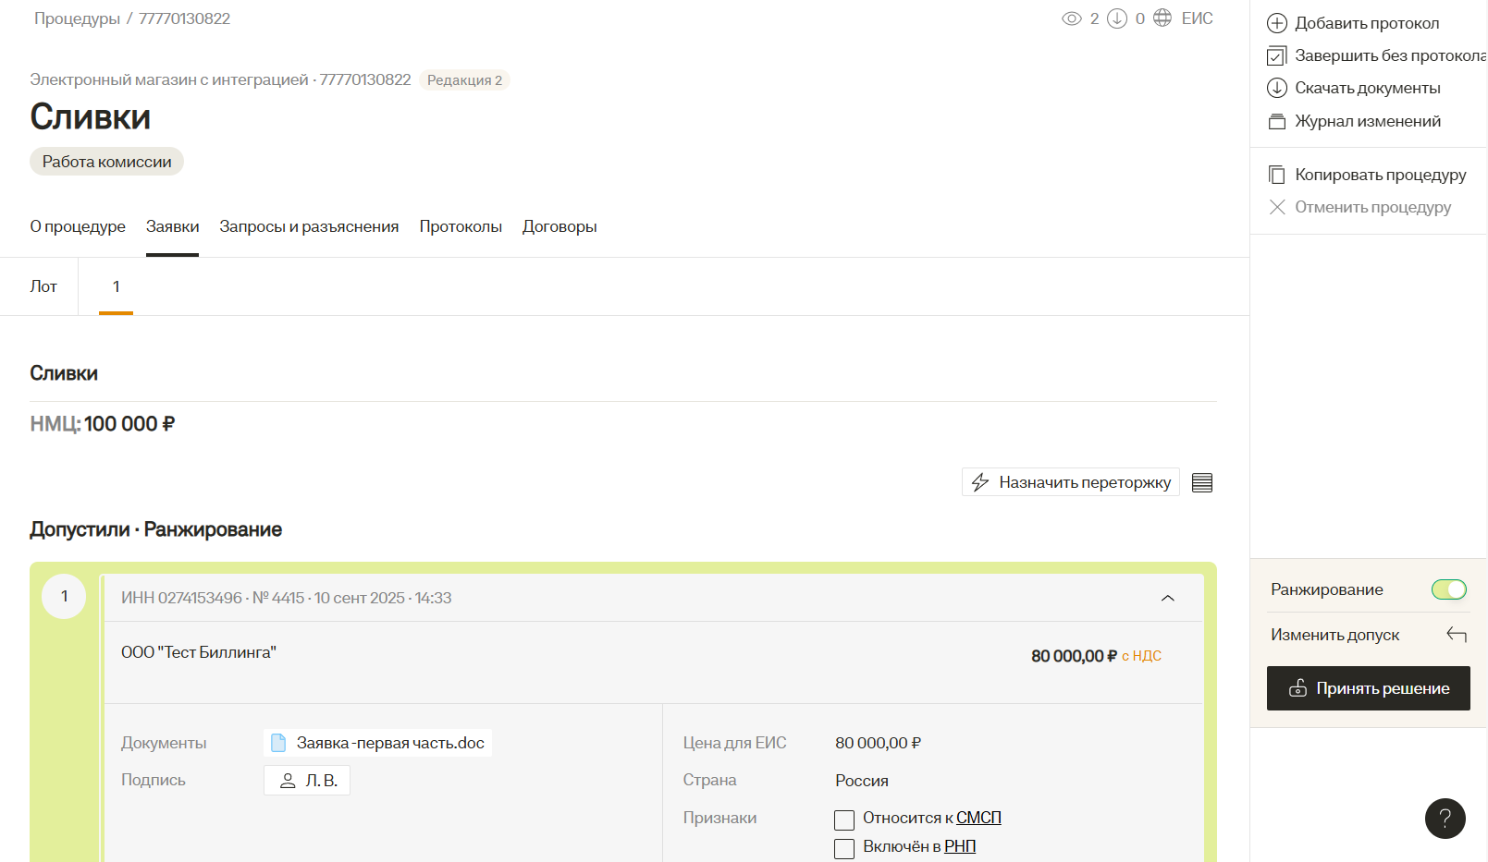Switch to Запросы и разъяснения tab

click(309, 226)
